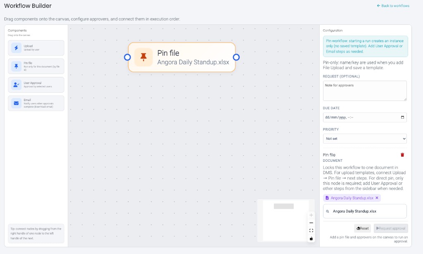Click the Angora Daily Standup.xlsx node subtitle

pos(193,62)
